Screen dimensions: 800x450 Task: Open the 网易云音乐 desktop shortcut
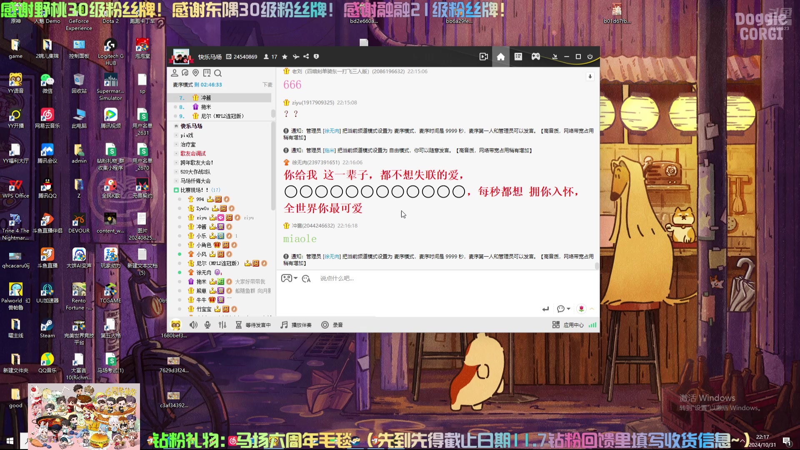(47, 119)
